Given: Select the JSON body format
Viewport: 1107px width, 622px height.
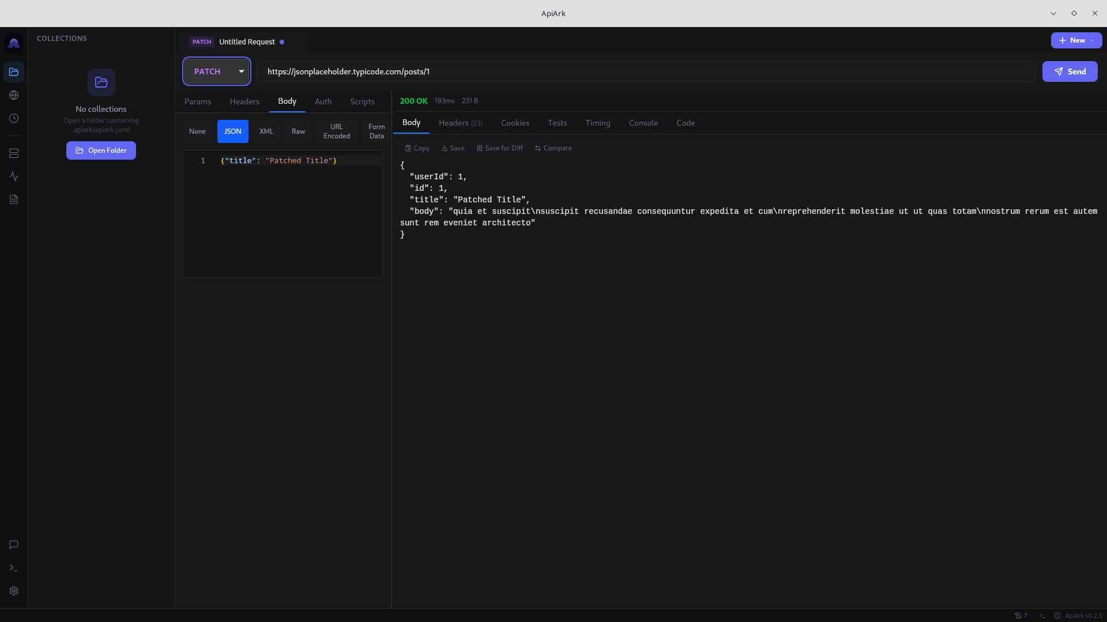Looking at the screenshot, I should click(x=232, y=131).
